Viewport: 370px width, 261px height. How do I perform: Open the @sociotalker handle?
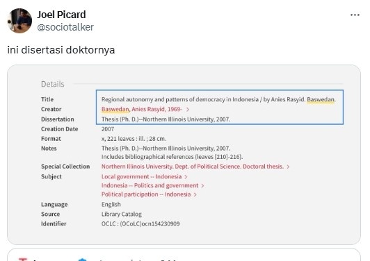point(65,27)
